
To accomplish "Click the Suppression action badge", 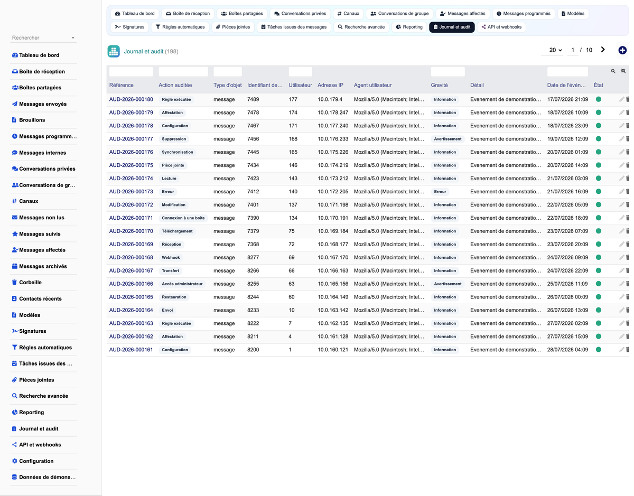I will 174,139.
